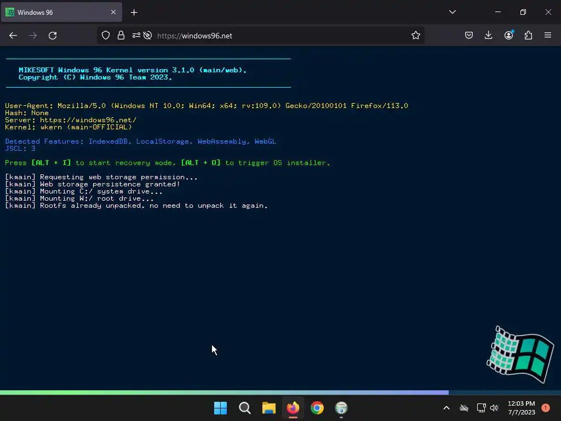
Task: Click "Kernel: wkern (main-OFFICIAL)" line
Action: 68,127
